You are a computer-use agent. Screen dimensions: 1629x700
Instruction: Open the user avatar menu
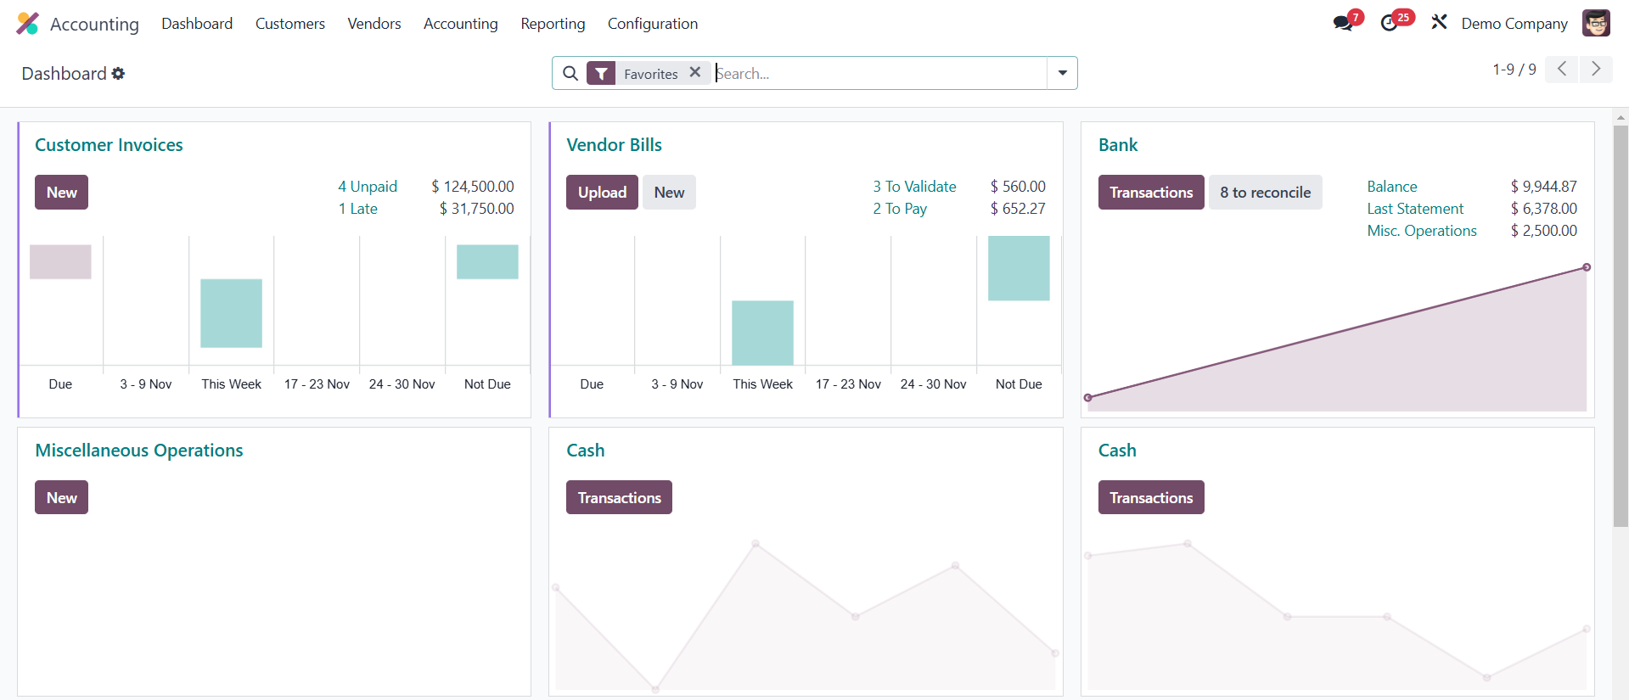point(1596,23)
